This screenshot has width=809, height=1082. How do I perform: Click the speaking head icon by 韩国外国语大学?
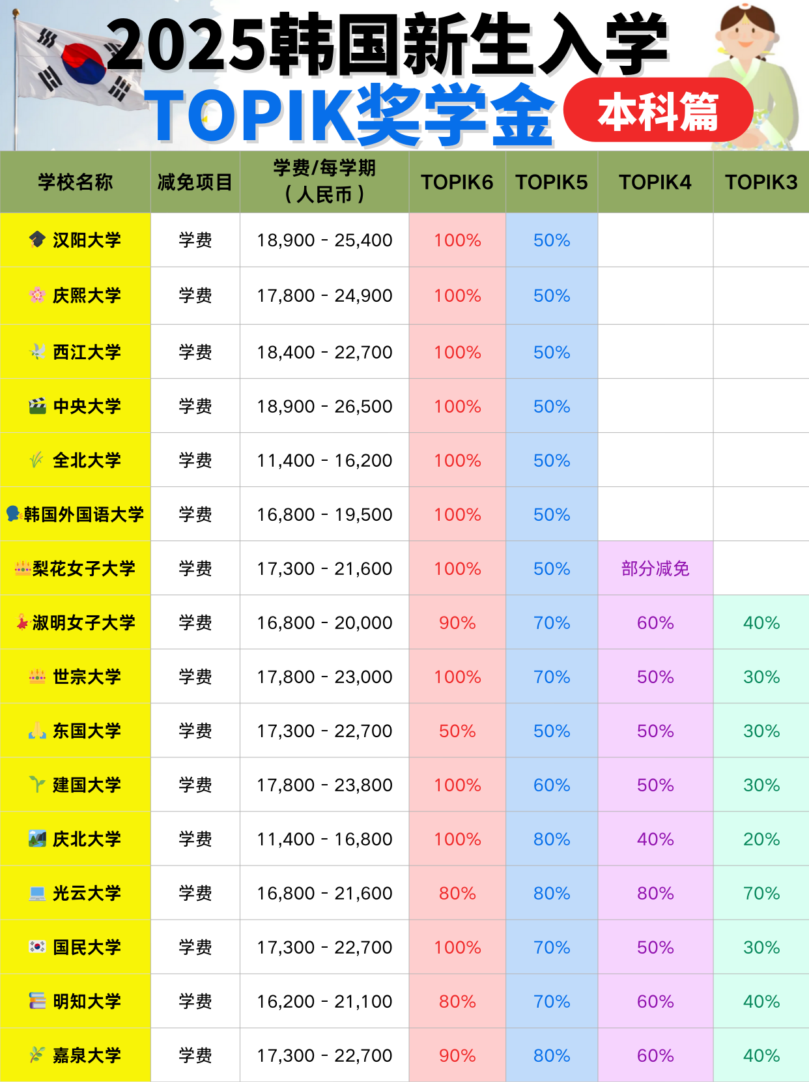pos(13,514)
